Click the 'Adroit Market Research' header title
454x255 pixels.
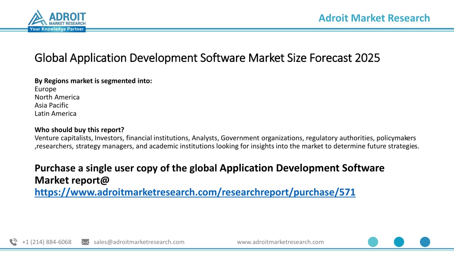(374, 18)
